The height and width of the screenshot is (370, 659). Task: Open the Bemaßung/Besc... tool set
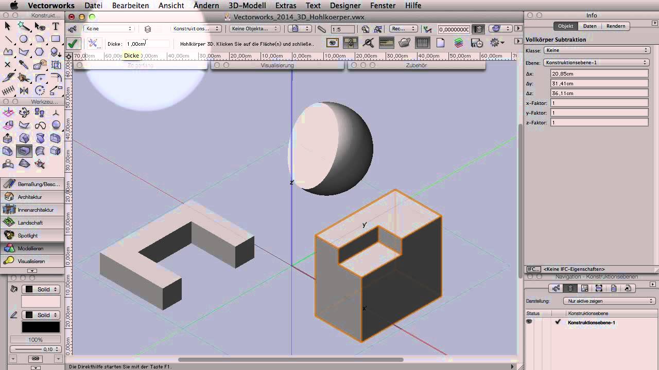32,184
